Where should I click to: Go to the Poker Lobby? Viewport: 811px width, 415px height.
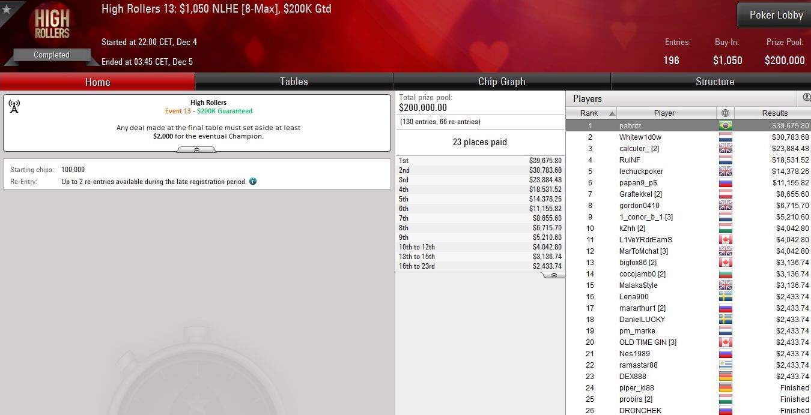tap(776, 15)
